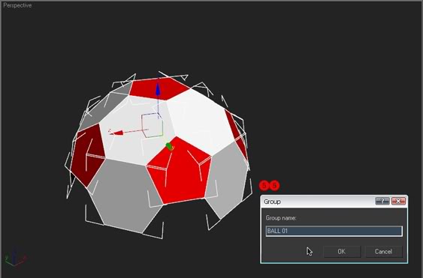Select the dark red pentagon on left side
423x278 pixels.
87,155
